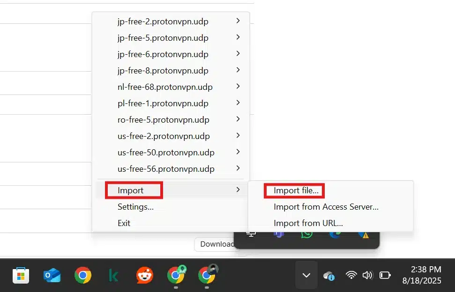
Task: Open the OneDrive tray icon
Action: (329, 276)
